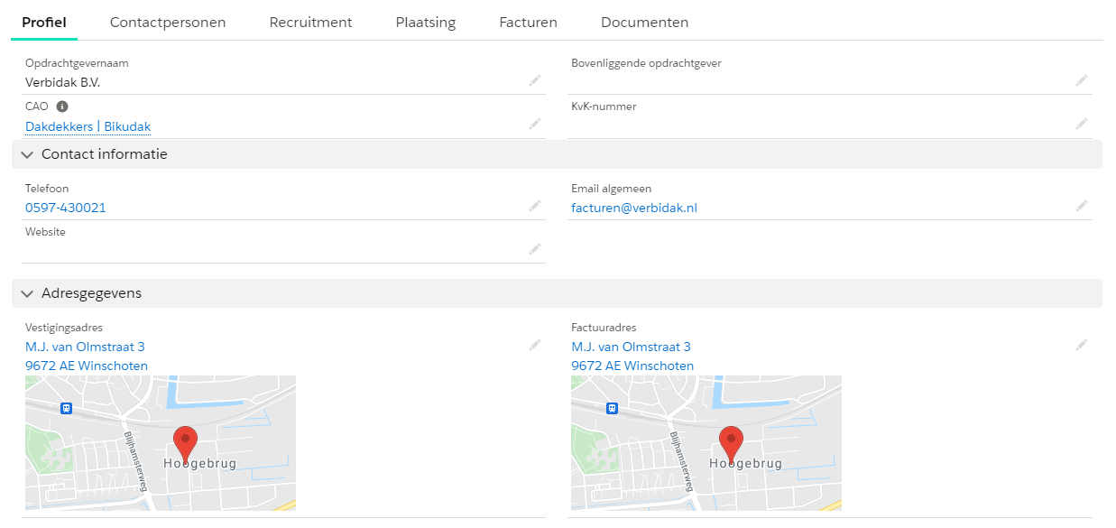Edit Bovenliggende opdrachtgever with pencil icon
This screenshot has width=1116, height=528.
1081,80
